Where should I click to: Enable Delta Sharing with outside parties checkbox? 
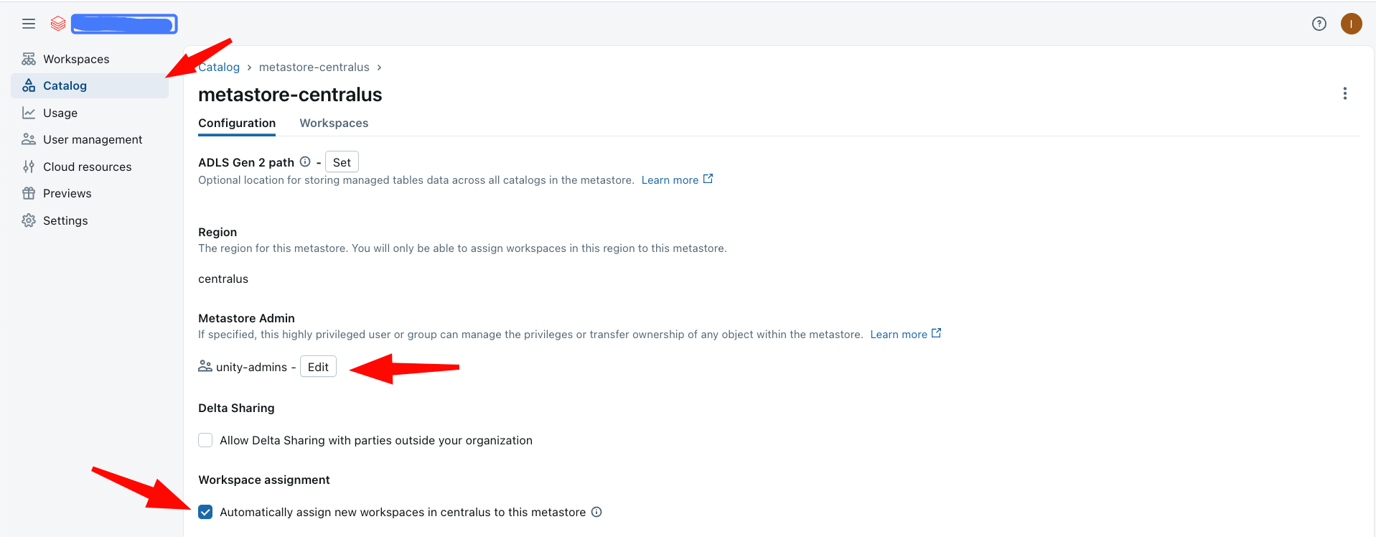pos(205,440)
